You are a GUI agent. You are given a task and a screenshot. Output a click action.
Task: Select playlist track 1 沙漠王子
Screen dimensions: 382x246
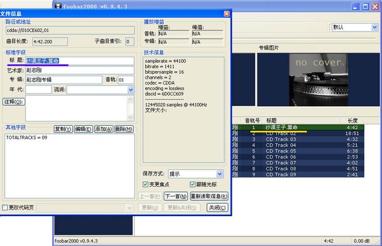click(x=298, y=128)
